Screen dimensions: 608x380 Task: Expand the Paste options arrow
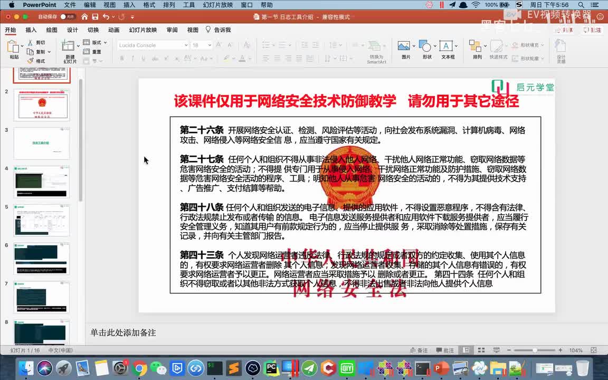point(22,46)
